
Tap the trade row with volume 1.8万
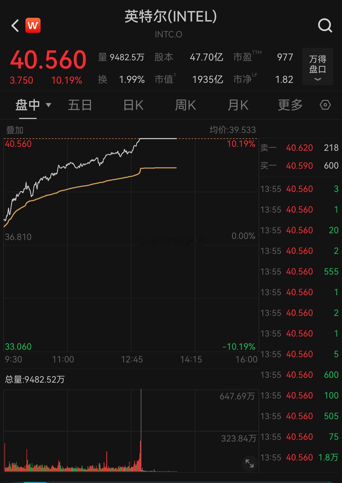tap(299, 457)
